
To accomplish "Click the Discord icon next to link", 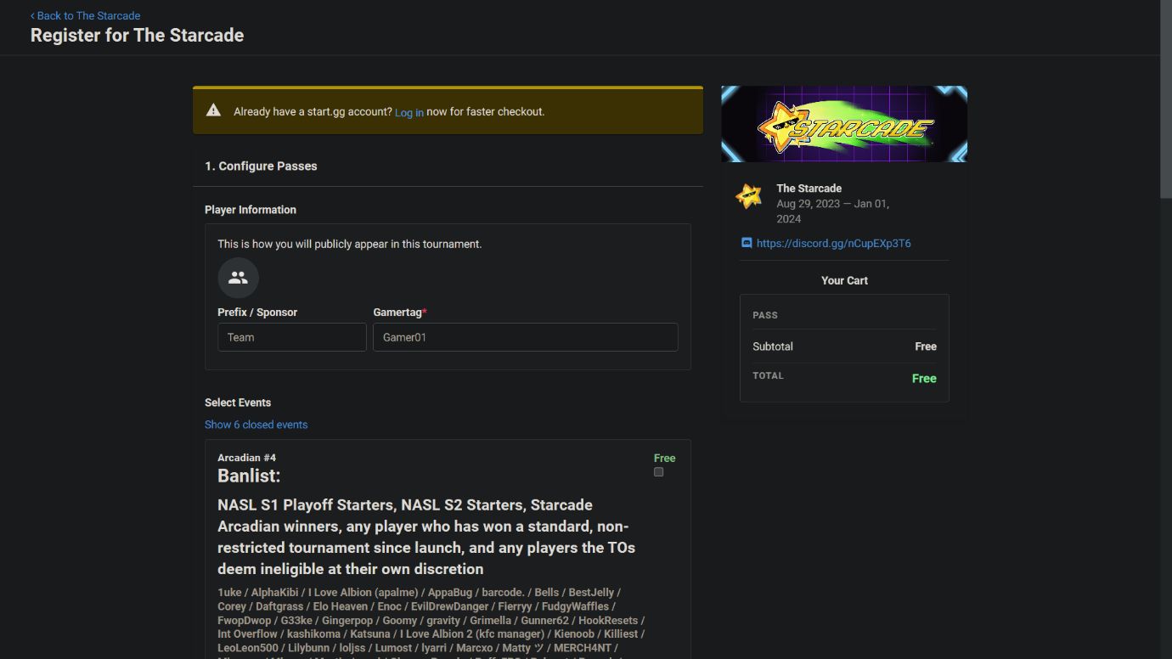I will pyautogui.click(x=747, y=243).
